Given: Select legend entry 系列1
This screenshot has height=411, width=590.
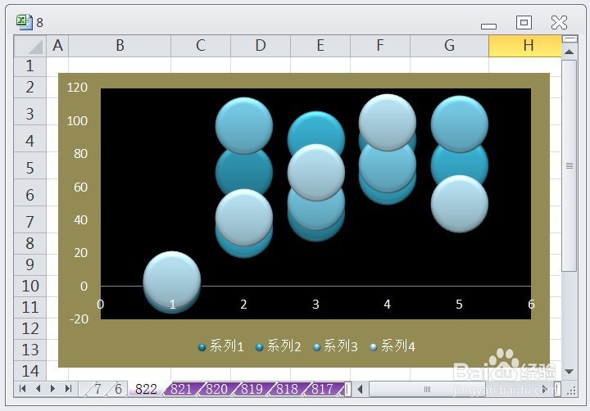Looking at the screenshot, I should click(221, 346).
